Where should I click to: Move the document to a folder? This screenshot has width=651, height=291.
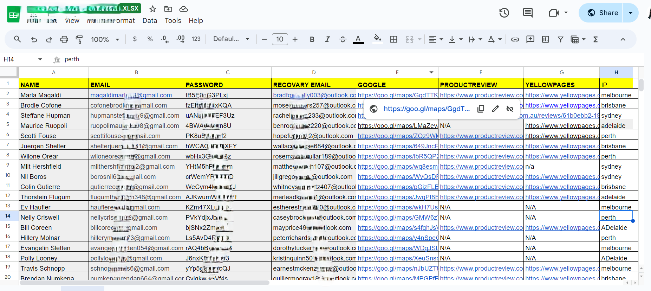(168, 9)
